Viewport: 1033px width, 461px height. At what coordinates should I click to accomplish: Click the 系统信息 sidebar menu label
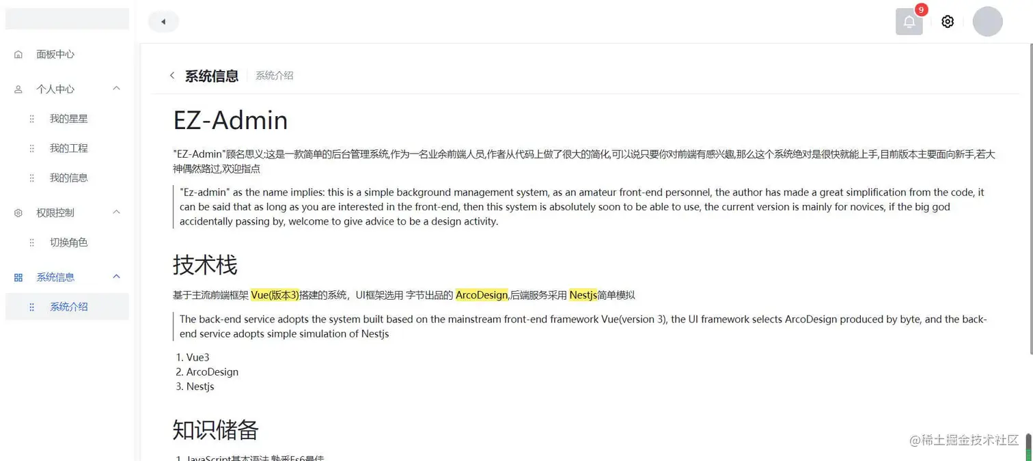(x=55, y=277)
